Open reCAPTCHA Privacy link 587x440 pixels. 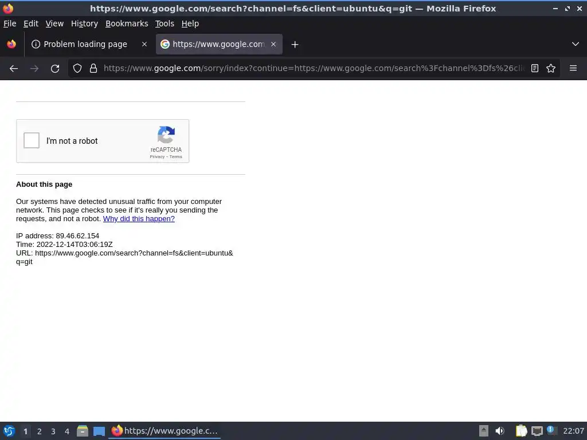(157, 157)
